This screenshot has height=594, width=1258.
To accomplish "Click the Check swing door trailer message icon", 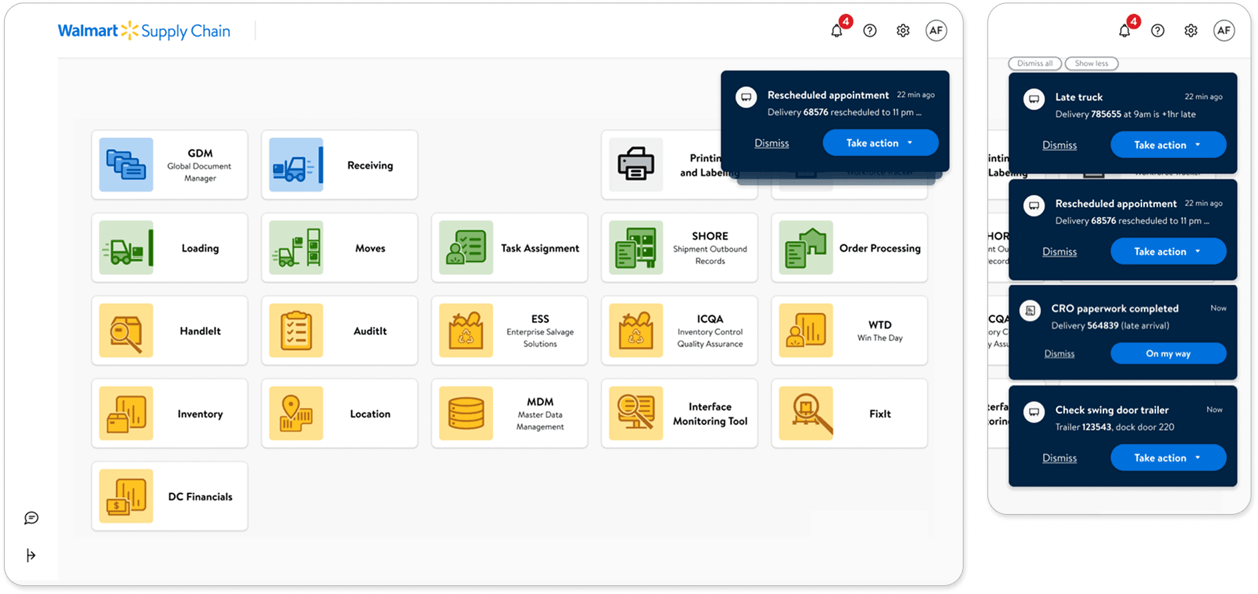I will coord(1034,412).
